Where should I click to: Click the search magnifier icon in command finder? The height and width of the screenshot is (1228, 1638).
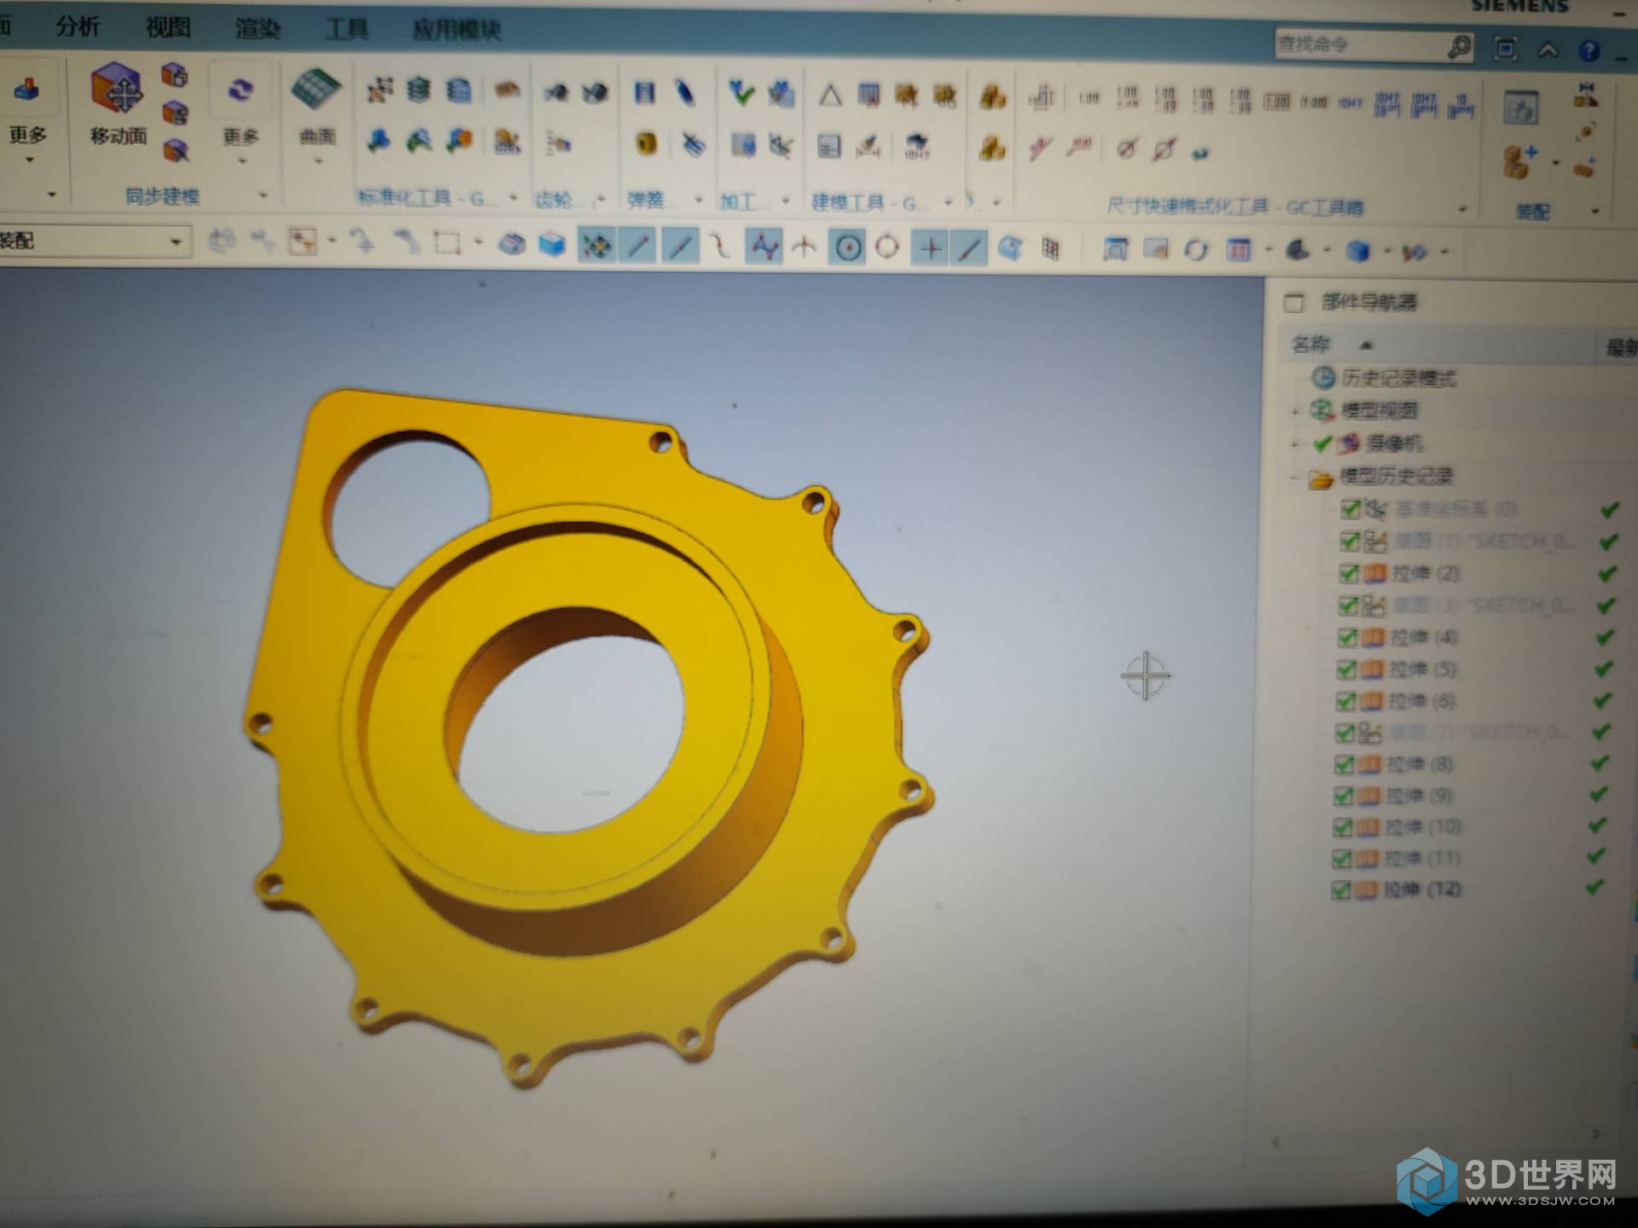coord(1460,47)
